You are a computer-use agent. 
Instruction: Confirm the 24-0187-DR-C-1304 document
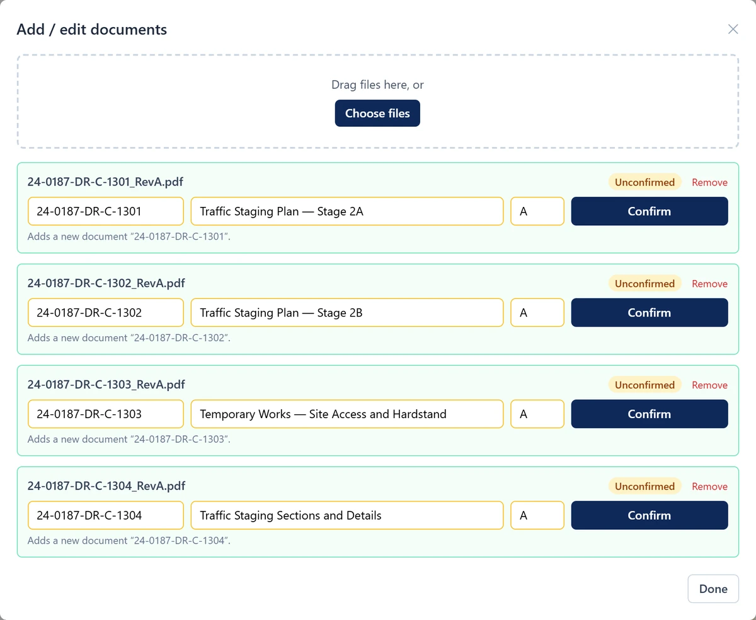click(x=650, y=515)
